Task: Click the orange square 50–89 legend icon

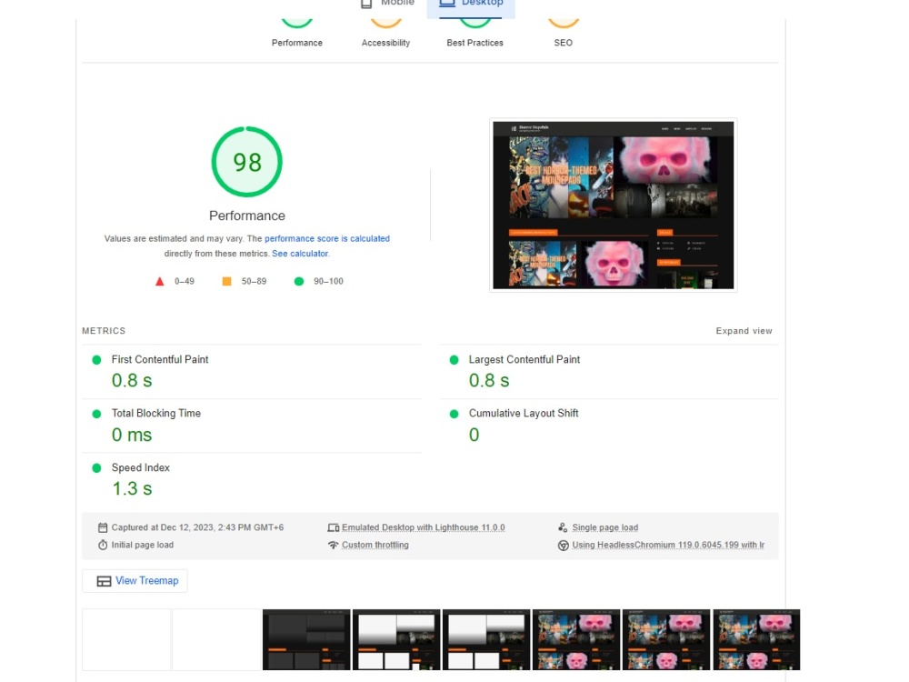Action: pyautogui.click(x=226, y=281)
